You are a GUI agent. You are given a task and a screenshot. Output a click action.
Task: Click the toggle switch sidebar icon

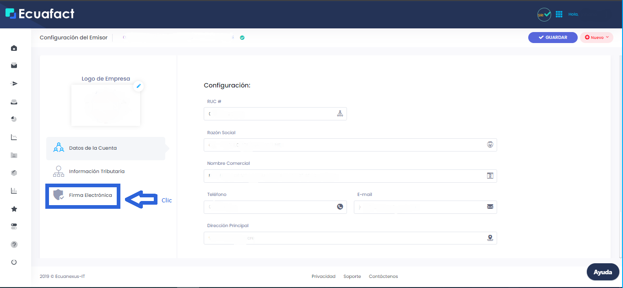[x=14, y=227]
